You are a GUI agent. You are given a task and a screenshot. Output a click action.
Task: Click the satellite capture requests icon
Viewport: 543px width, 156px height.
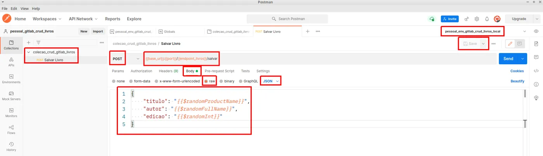[467, 19]
